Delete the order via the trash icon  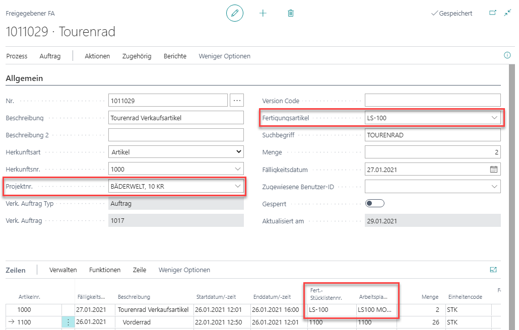[x=291, y=13]
